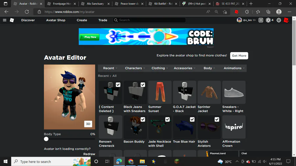This screenshot has height=166, width=296.
Task: Click the Get More button
Action: [239, 56]
